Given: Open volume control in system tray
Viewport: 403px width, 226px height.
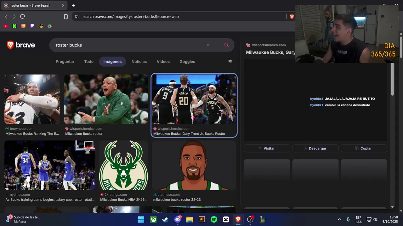Looking at the screenshot, I should [x=375, y=219].
